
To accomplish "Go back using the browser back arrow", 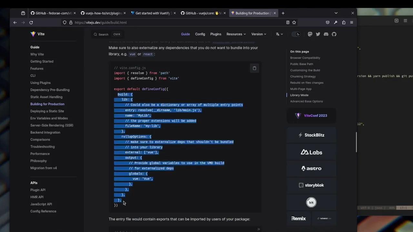I will pyautogui.click(x=15, y=22).
